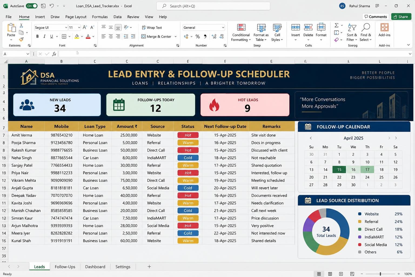This screenshot has width=415, height=277.
Task: Click the Cut scissors icon
Action: tap(21, 25)
